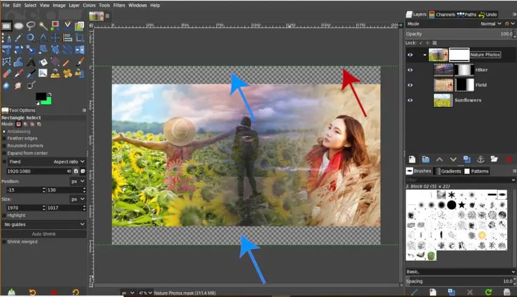Image resolution: width=517 pixels, height=297 pixels.
Task: Switch to the Paths tab
Action: point(467,15)
